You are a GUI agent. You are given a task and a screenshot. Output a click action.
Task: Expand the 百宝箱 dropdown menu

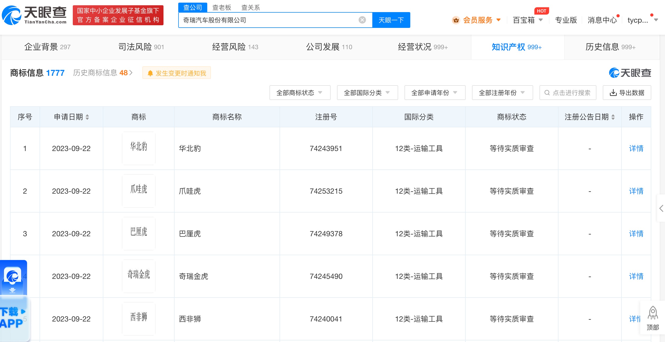click(541, 20)
